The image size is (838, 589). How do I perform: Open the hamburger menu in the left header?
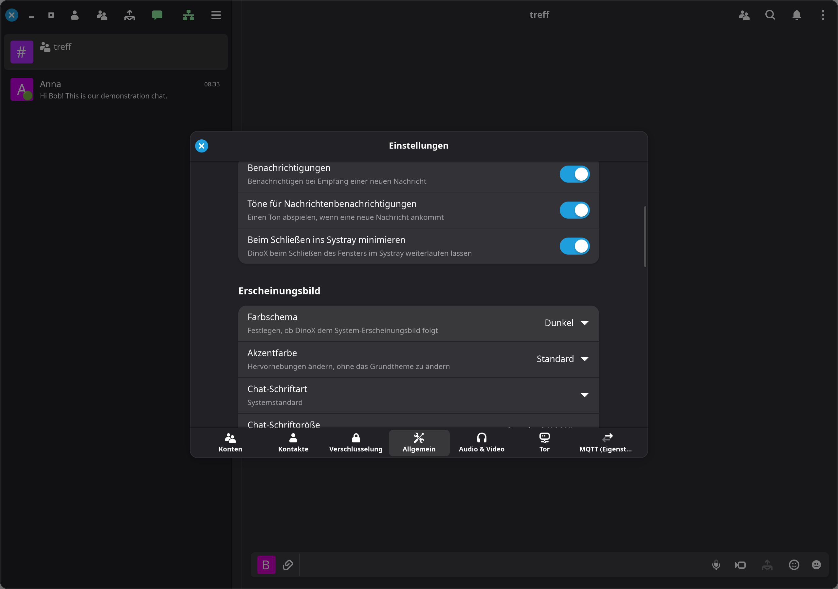pyautogui.click(x=216, y=15)
